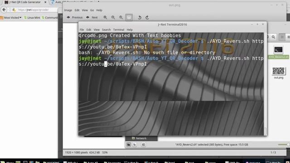Click the Next arrow in image viewer
The width and height of the screenshot is (290, 163).
(92, 17)
